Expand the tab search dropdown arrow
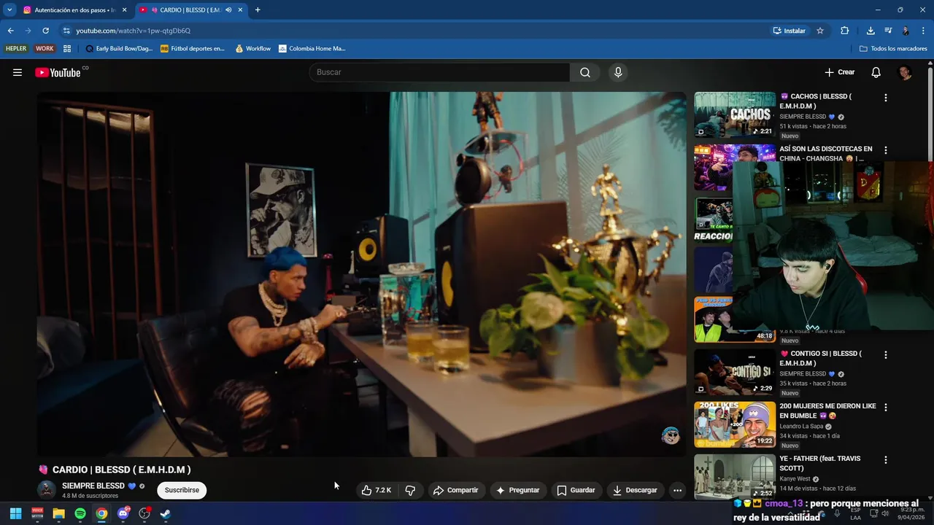934x525 pixels. (x=9, y=10)
